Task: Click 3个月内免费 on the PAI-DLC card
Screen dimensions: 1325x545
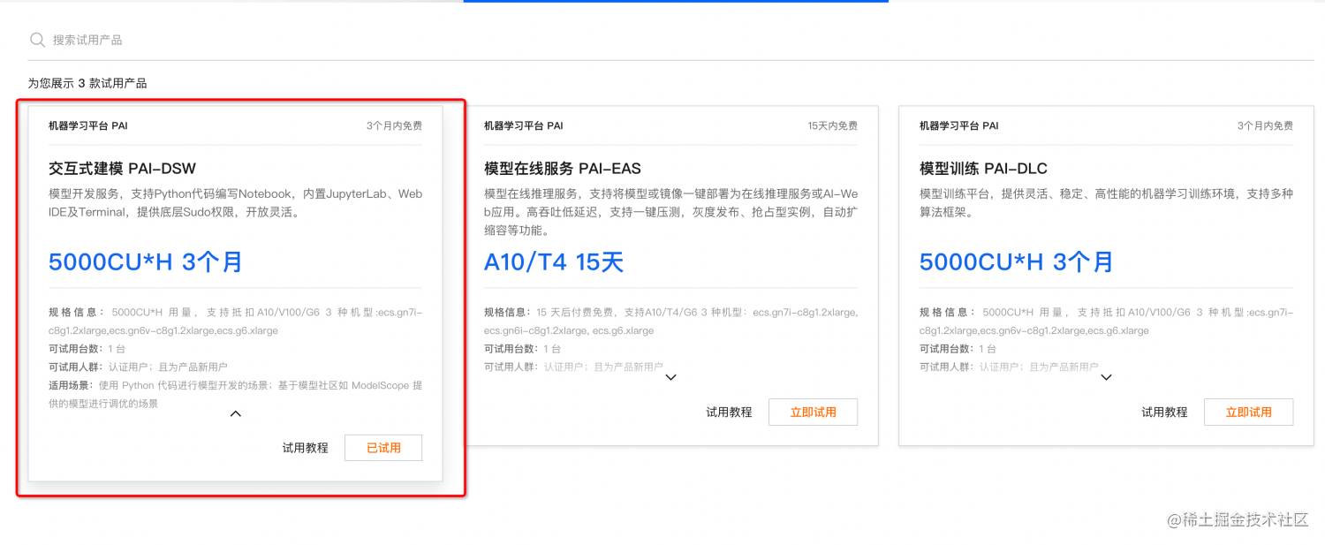Action: (x=1265, y=125)
